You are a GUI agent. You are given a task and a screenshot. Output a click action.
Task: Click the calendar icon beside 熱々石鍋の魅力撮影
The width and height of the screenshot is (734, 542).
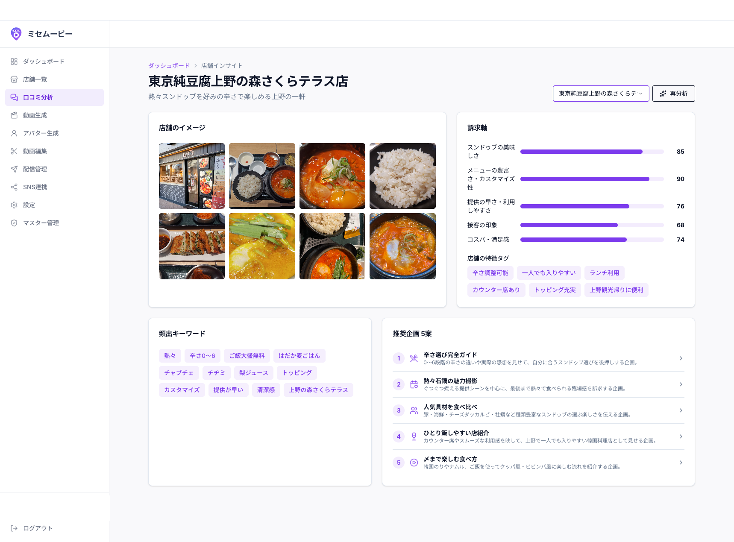tap(414, 384)
